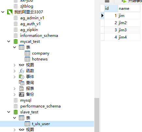
Task: Collapse the slave_test database node
Action: pos(9,112)
